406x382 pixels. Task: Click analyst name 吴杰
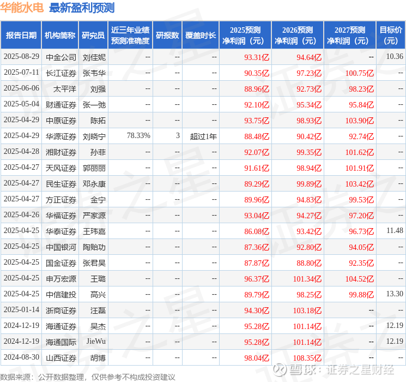point(98,326)
